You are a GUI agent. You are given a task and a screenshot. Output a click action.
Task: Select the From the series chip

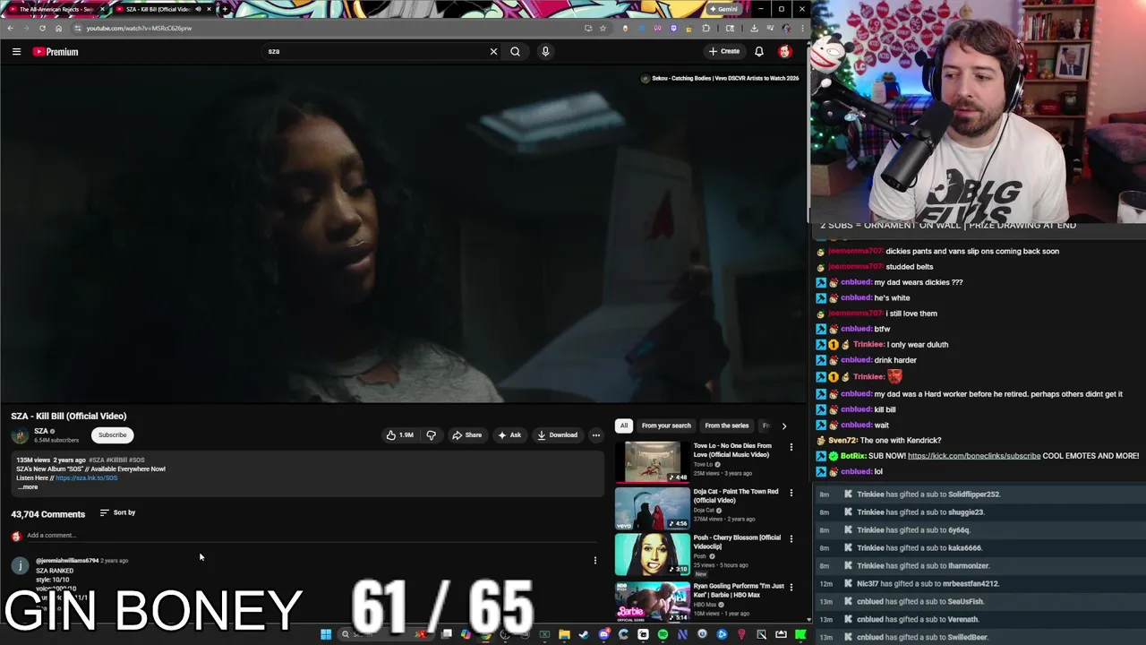pos(726,426)
